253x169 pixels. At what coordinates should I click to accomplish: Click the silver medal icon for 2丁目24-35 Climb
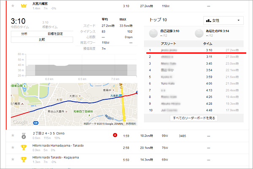point(24,136)
